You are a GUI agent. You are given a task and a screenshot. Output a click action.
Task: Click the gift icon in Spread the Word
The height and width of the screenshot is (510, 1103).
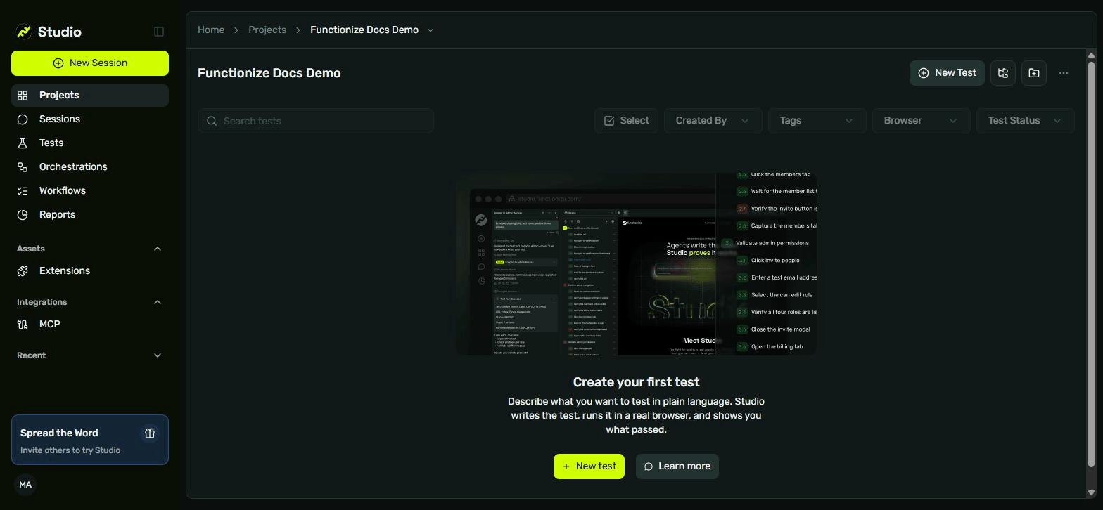click(x=150, y=433)
